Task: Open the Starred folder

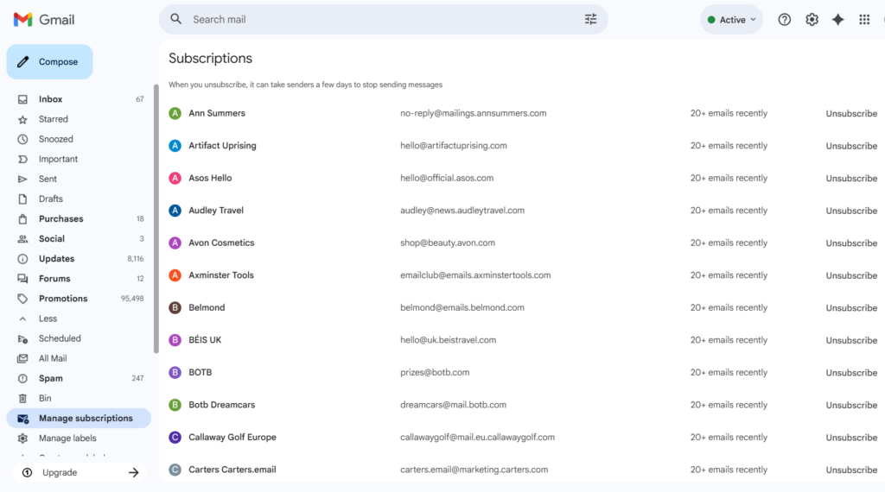Action: point(79,119)
